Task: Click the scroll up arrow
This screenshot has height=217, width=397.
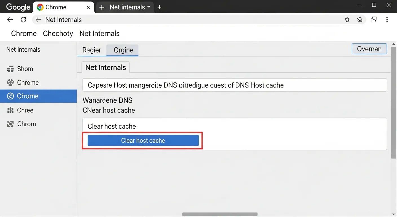Action: [394, 44]
